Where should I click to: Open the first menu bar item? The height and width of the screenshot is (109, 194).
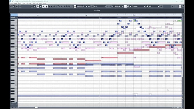click(11, 3)
